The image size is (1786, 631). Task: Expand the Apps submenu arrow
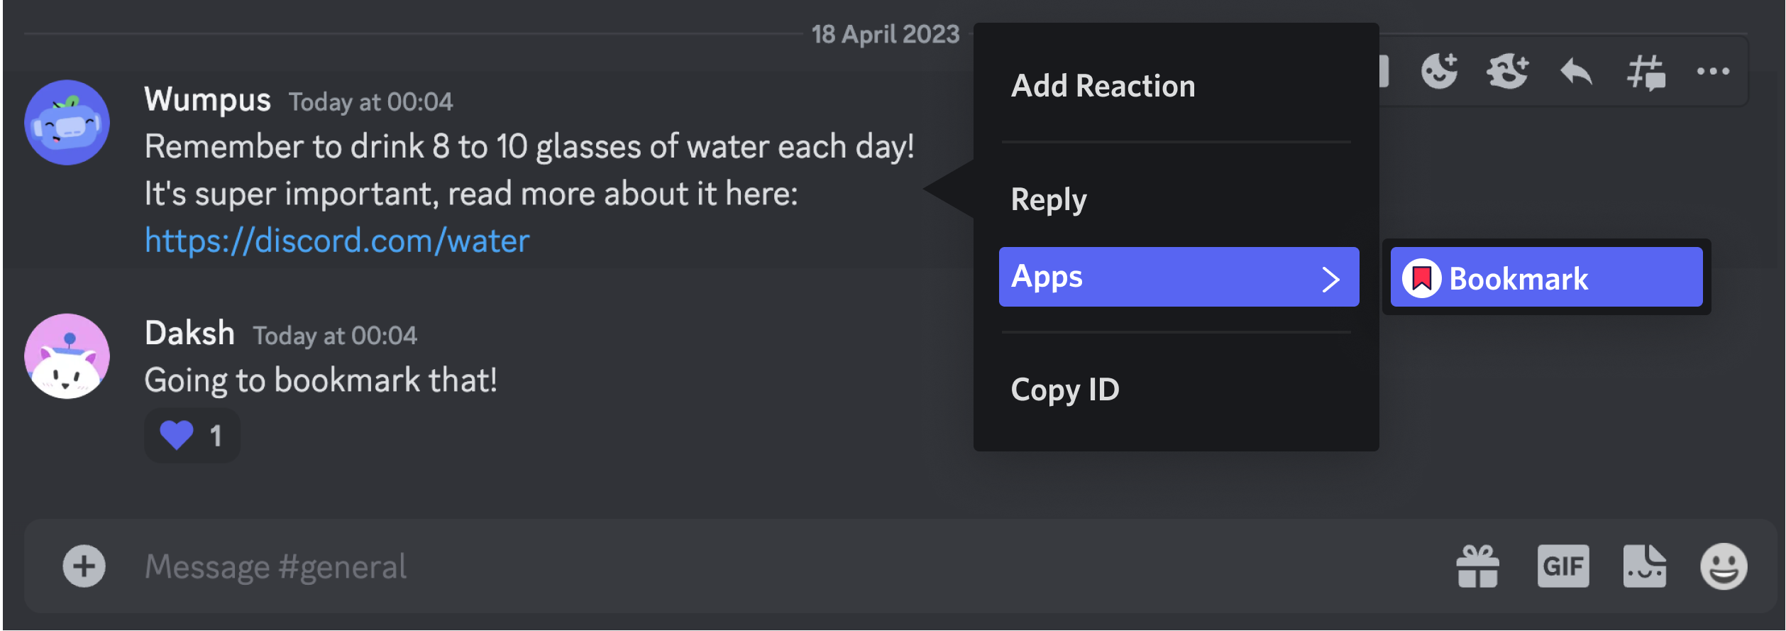[1330, 278]
